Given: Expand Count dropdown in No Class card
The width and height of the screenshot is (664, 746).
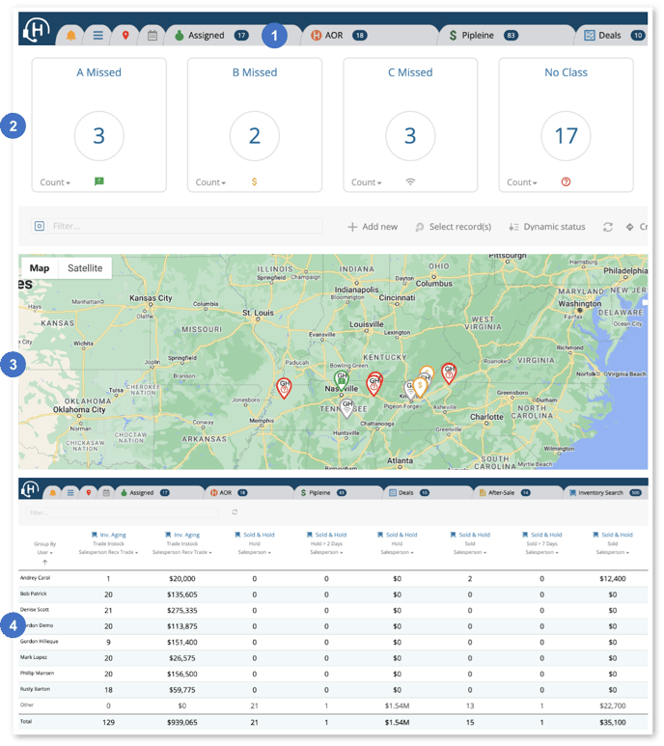Looking at the screenshot, I should coord(522,182).
